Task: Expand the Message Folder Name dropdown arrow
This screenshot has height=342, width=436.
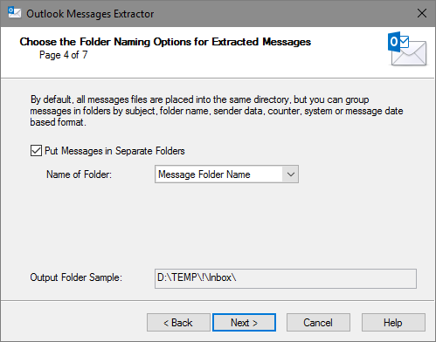Action: (290, 174)
